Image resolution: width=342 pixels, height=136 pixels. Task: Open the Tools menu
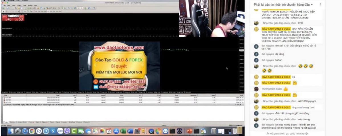click(x=24, y=5)
